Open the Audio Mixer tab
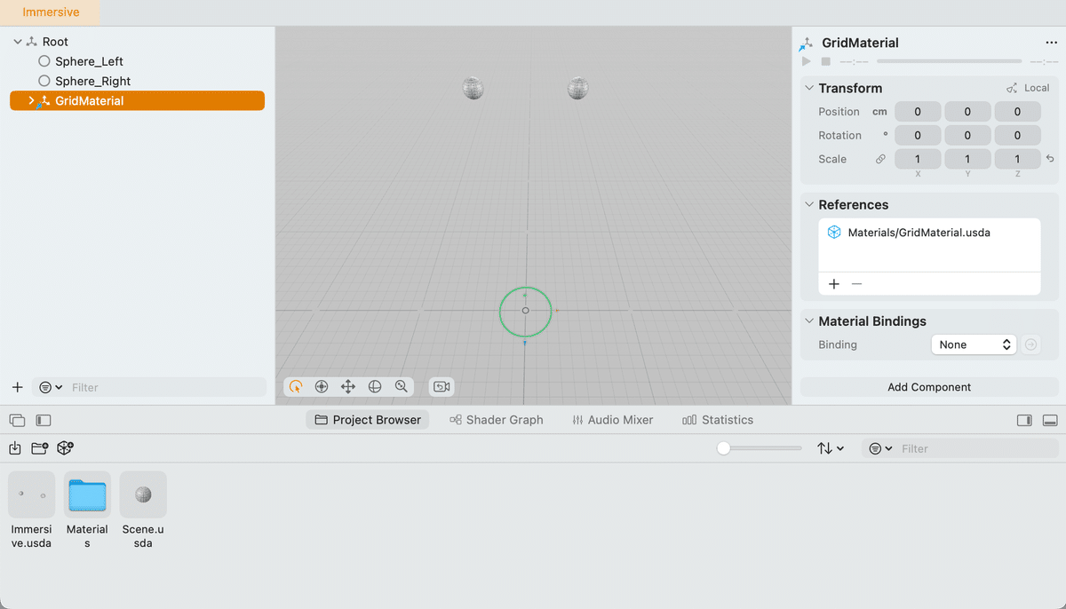This screenshot has width=1066, height=609. (612, 420)
